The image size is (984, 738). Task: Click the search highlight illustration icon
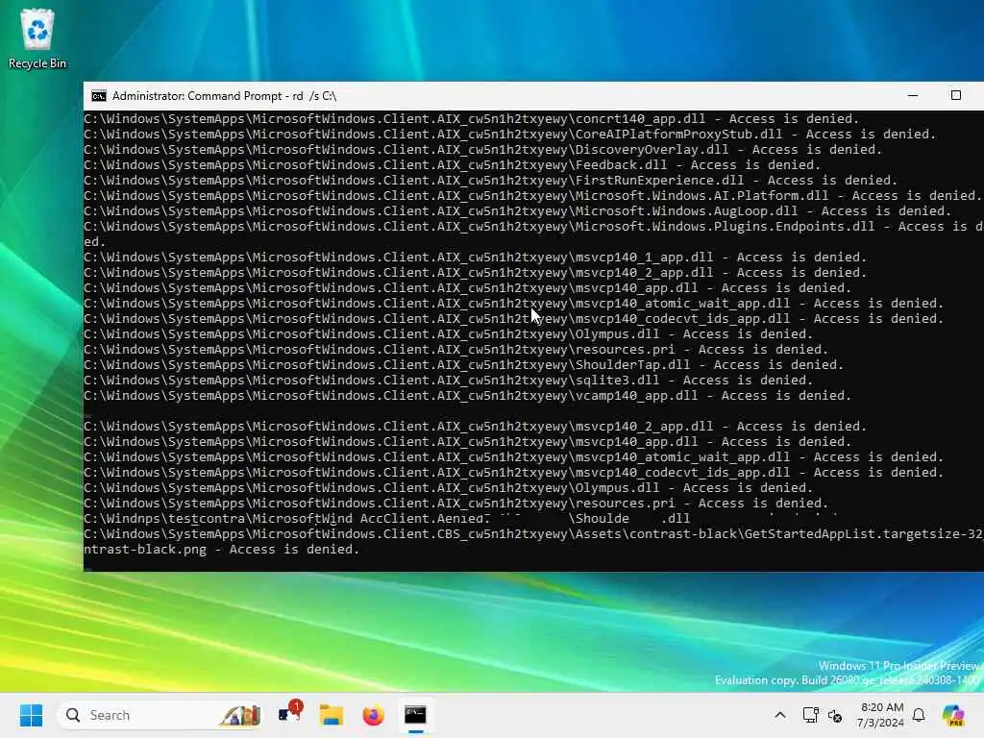coord(239,715)
